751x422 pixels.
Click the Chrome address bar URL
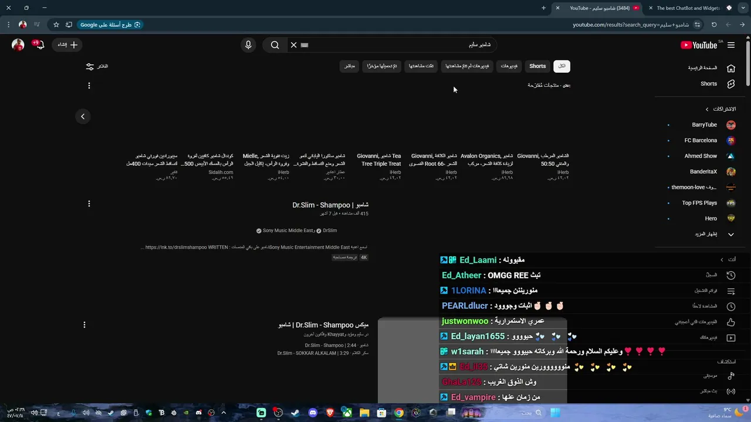pyautogui.click(x=630, y=25)
